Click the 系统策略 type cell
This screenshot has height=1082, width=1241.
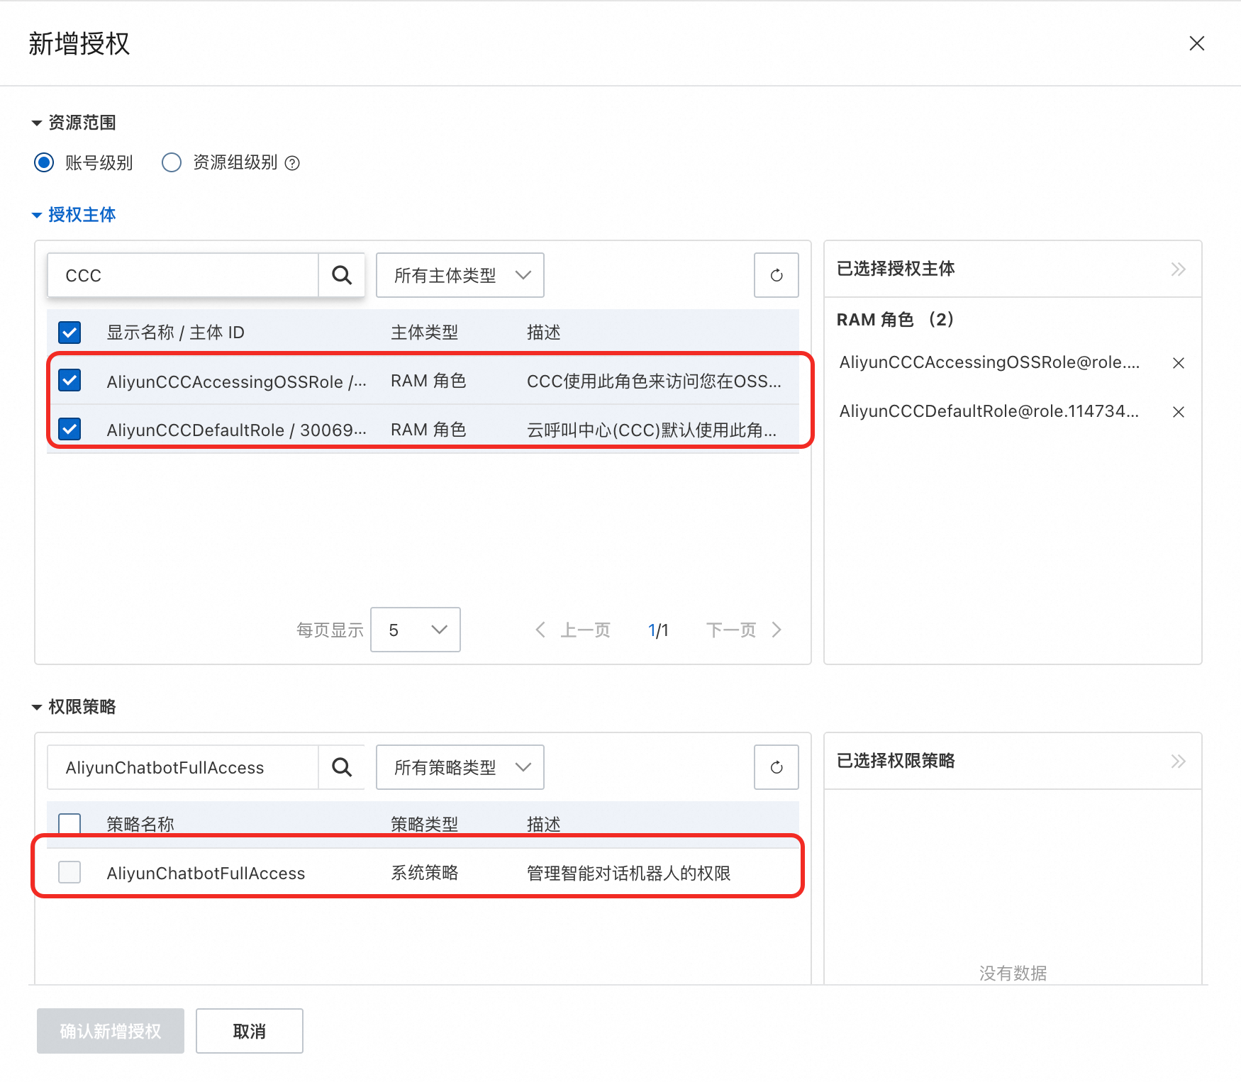point(425,873)
